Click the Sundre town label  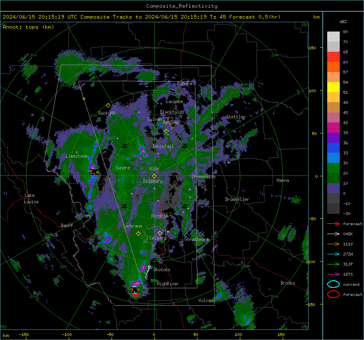click(x=123, y=167)
